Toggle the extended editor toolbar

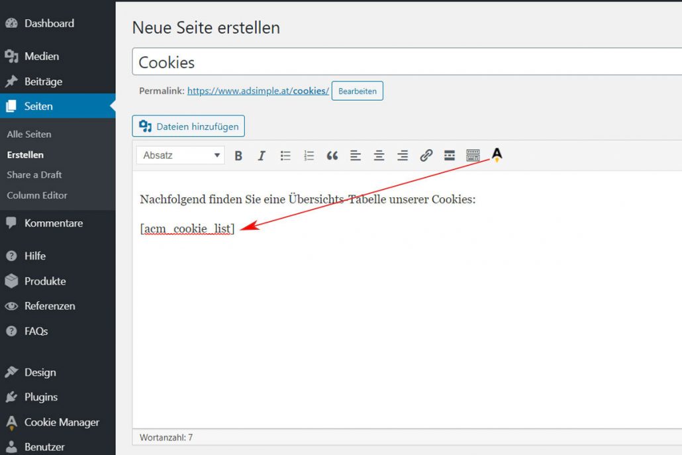(472, 155)
